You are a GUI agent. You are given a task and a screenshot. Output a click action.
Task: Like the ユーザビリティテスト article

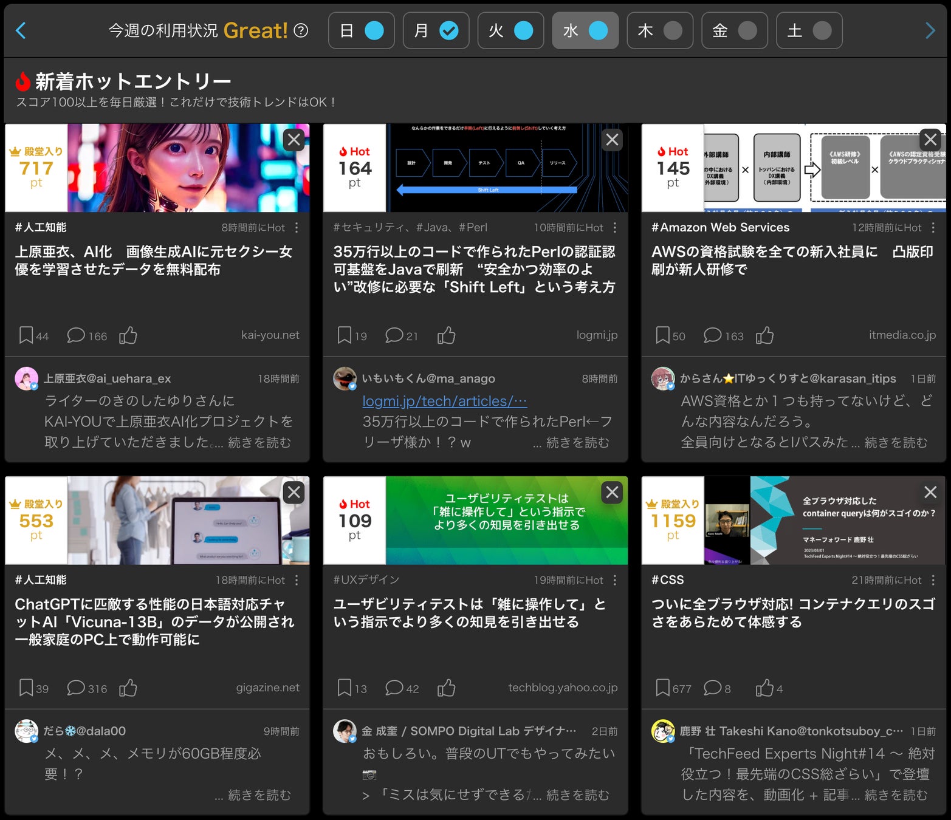tap(447, 688)
